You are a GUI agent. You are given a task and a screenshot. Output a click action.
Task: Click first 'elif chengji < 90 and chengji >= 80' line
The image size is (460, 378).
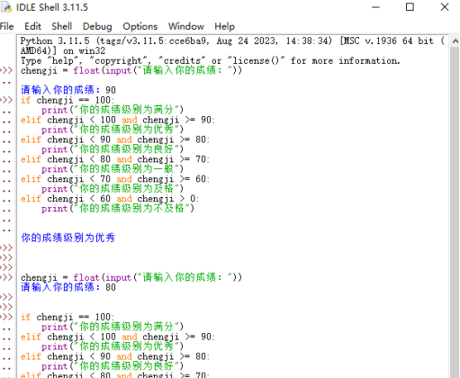point(115,139)
